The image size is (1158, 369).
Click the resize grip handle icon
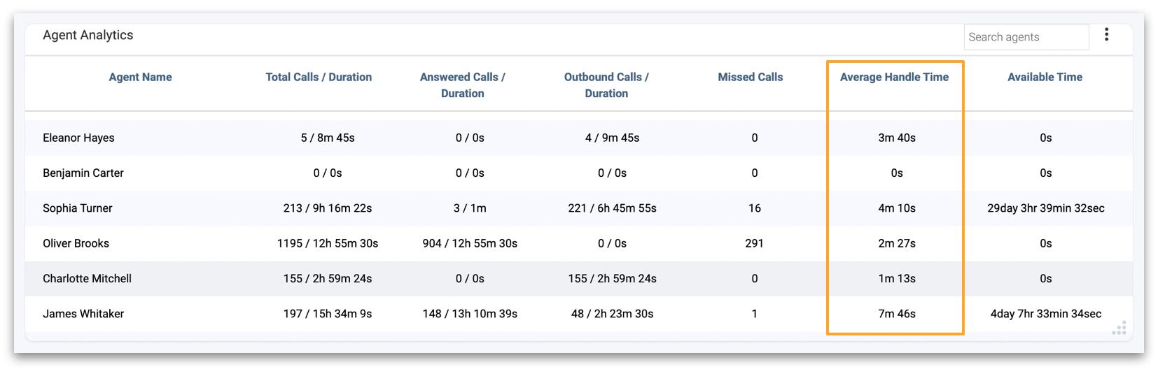pos(1119,328)
